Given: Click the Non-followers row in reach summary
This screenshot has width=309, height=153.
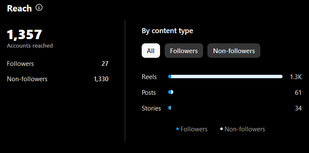Looking at the screenshot, I should click(x=58, y=79).
